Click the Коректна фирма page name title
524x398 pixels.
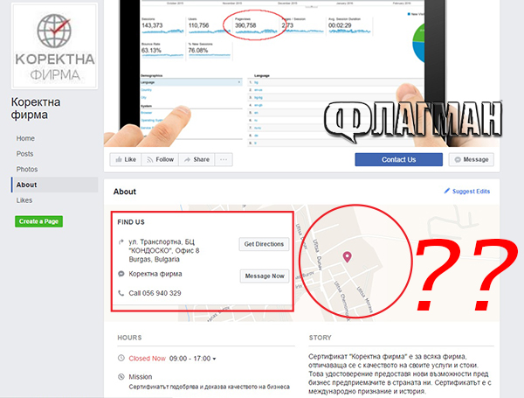[36, 108]
